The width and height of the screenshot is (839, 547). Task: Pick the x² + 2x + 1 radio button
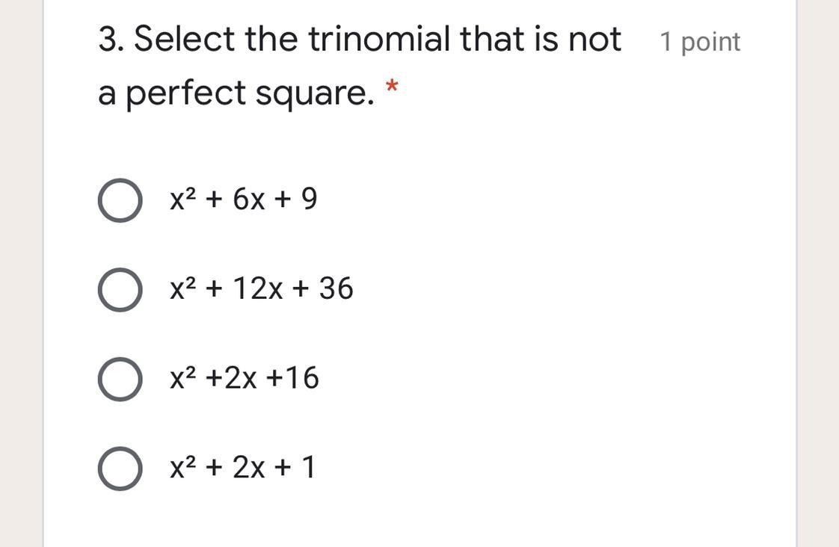point(120,469)
